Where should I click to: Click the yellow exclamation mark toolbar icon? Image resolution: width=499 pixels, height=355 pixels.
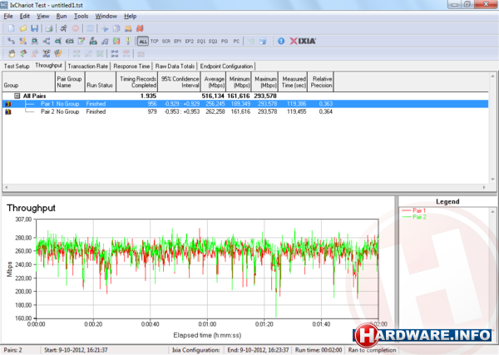tap(128, 41)
